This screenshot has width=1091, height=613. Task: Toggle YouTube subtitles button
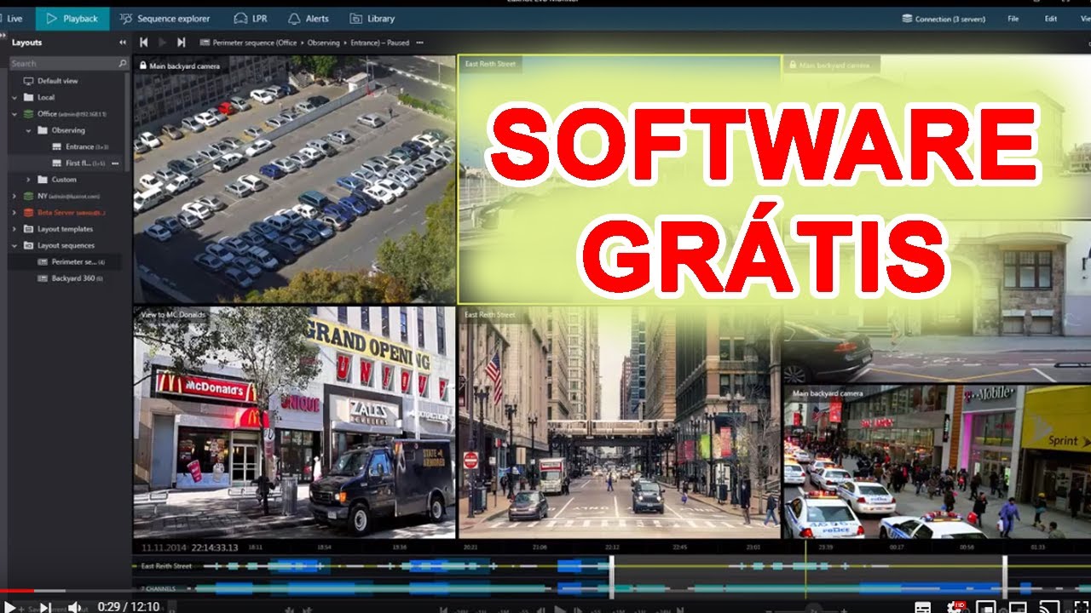pyautogui.click(x=923, y=607)
